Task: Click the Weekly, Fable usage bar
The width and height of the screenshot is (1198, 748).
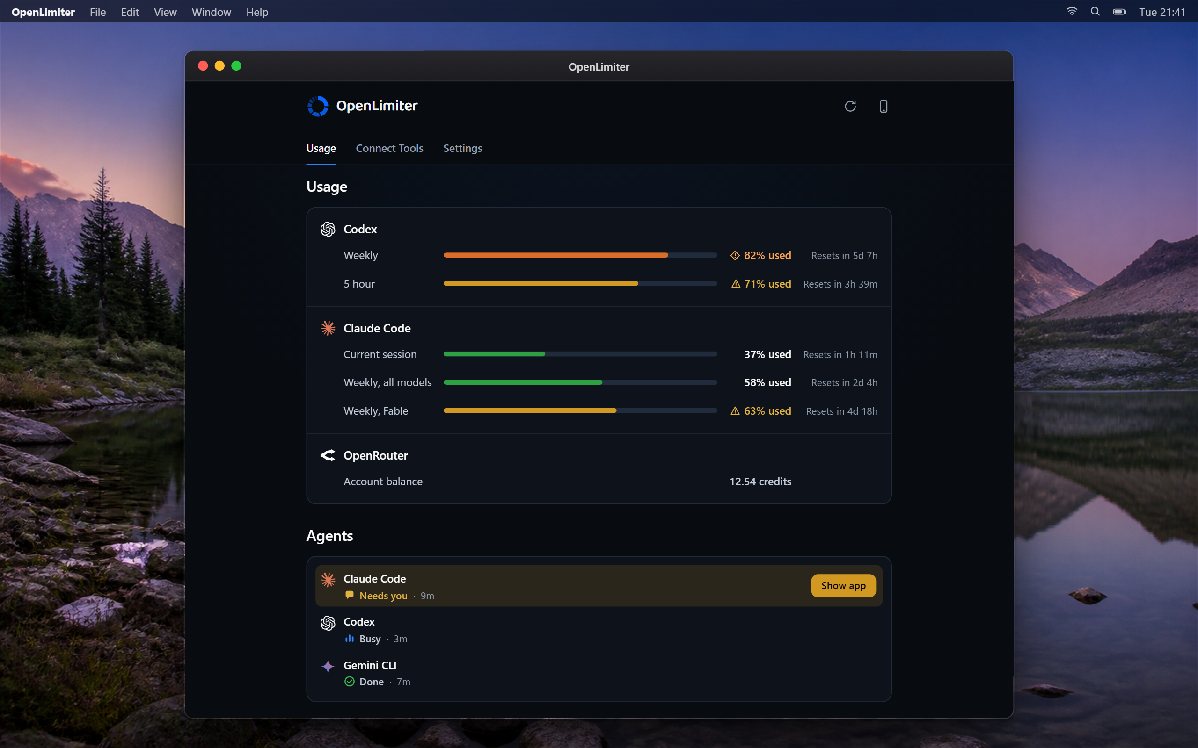Action: point(580,410)
